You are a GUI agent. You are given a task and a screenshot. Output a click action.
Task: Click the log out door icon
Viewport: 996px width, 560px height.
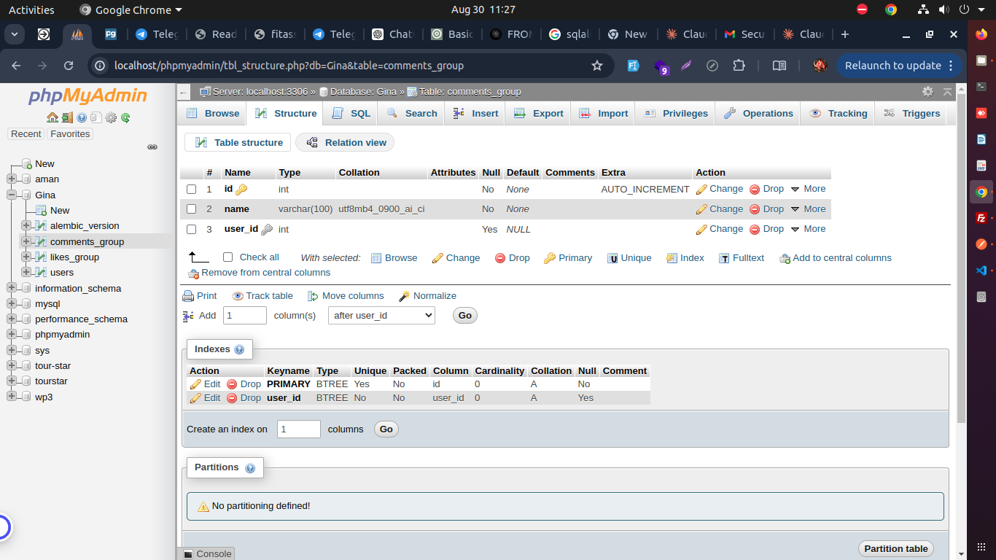click(x=67, y=117)
